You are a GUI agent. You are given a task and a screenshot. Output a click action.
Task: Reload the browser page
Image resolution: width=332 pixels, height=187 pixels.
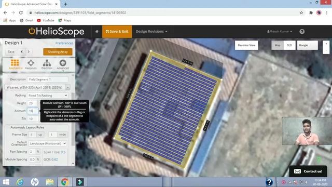click(x=21, y=12)
